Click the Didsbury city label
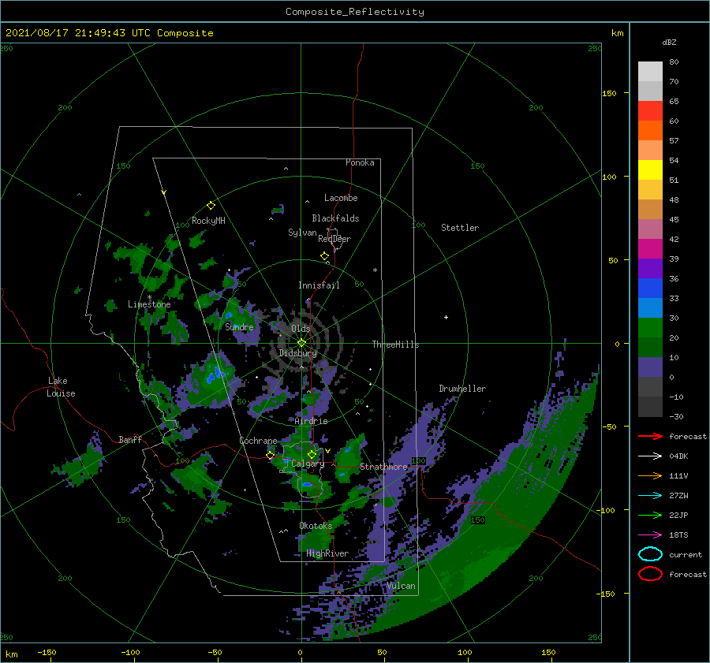Image resolution: width=710 pixels, height=663 pixels. tap(297, 353)
